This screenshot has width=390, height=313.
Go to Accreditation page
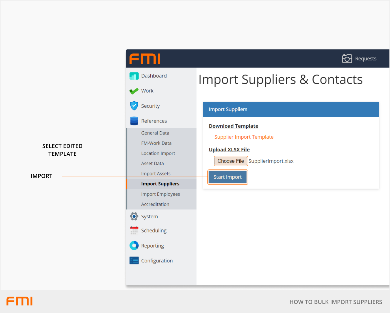(x=155, y=204)
